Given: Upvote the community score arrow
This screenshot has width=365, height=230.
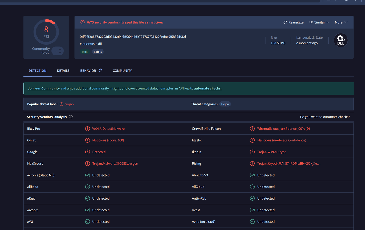Looking at the screenshot, I should point(60,49).
